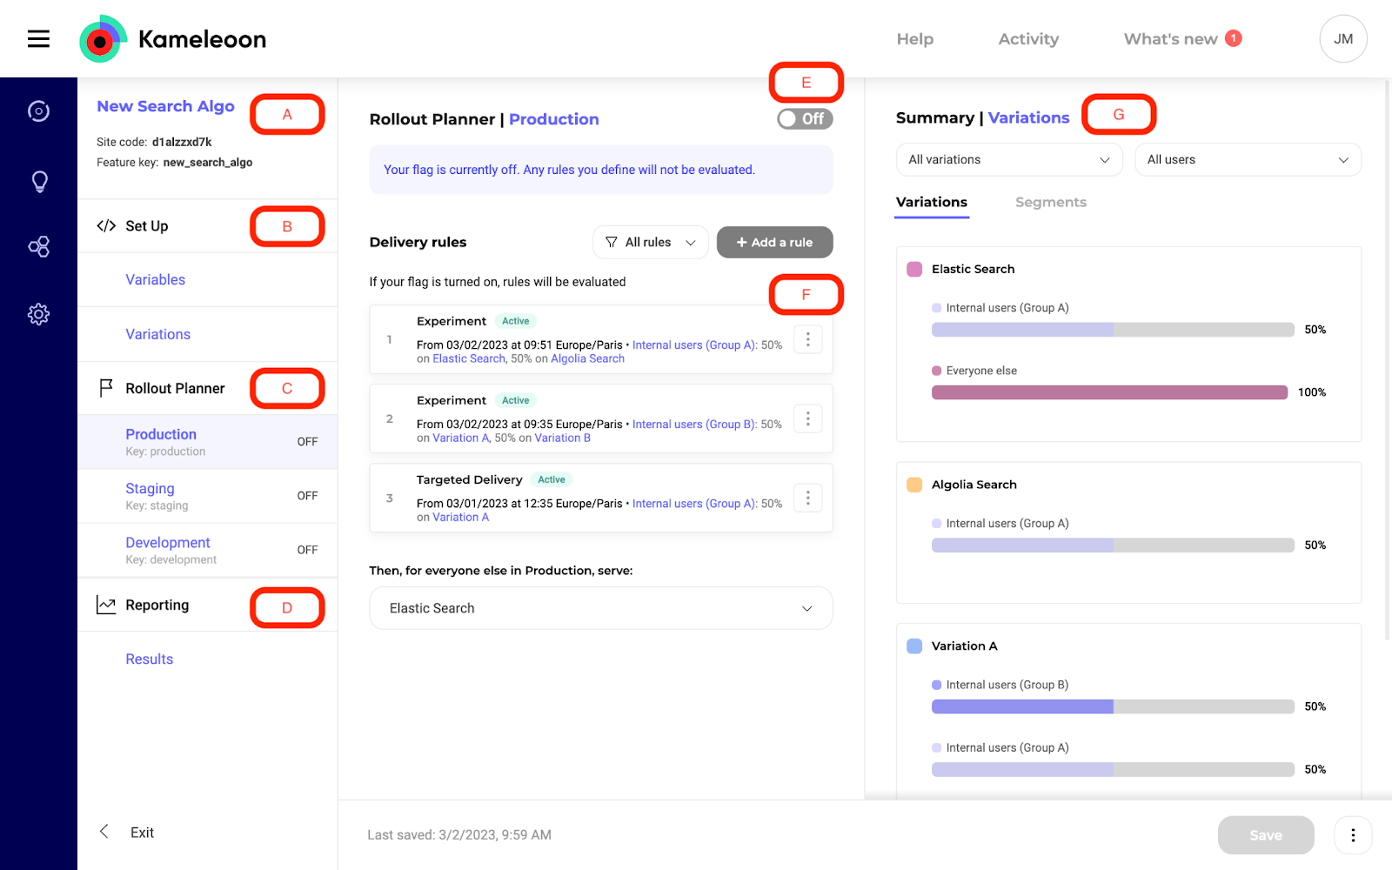Expand the All users dropdown
Screen dimensions: 1392x870
(x=1248, y=160)
